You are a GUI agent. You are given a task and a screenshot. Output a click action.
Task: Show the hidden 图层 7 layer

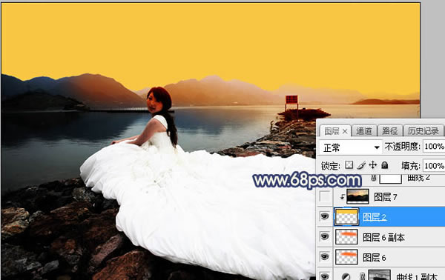click(x=325, y=196)
